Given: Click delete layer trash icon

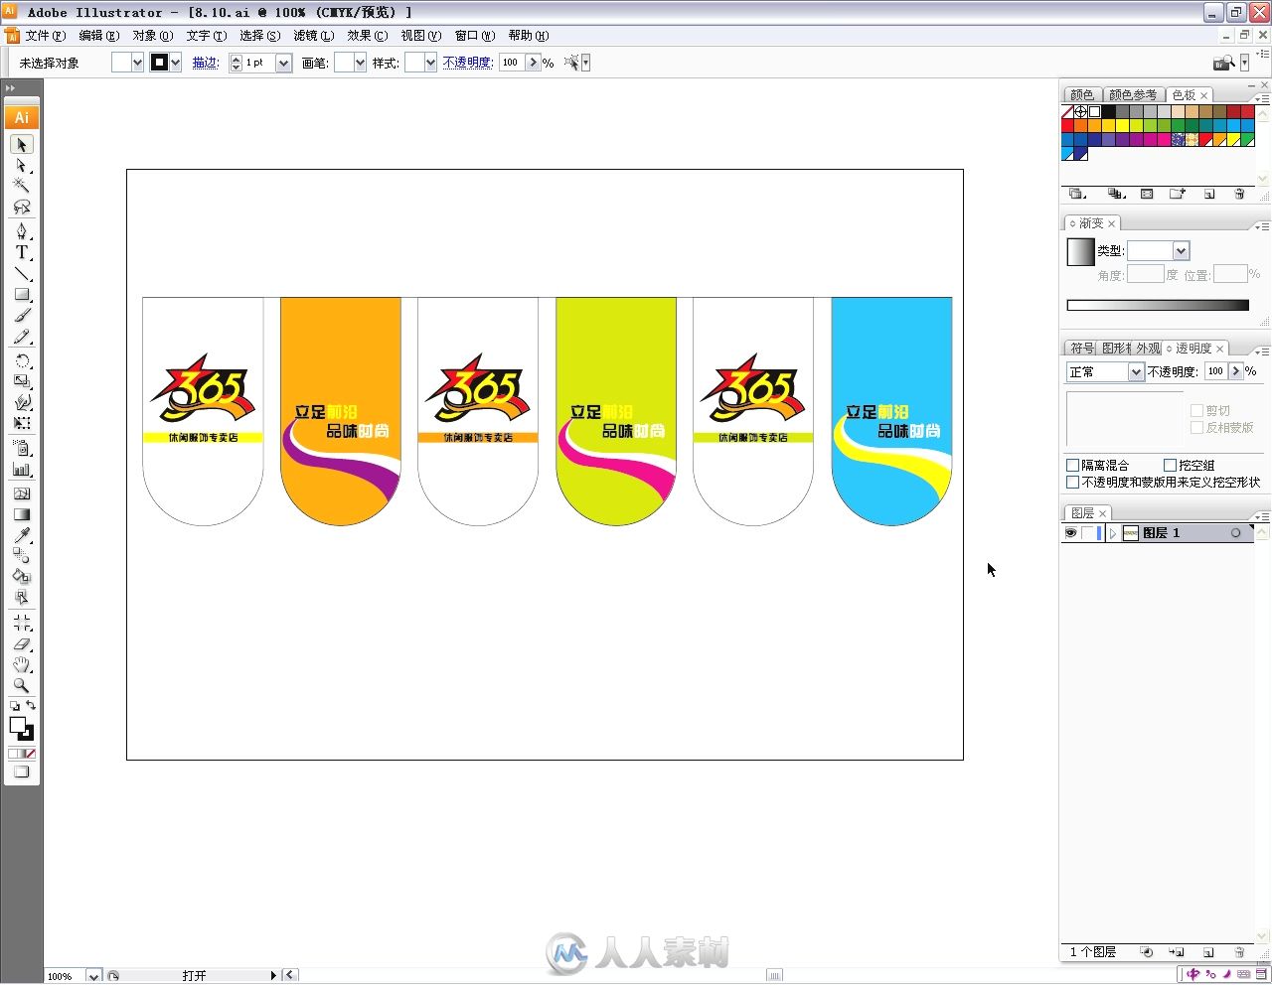Looking at the screenshot, I should pos(1239,952).
